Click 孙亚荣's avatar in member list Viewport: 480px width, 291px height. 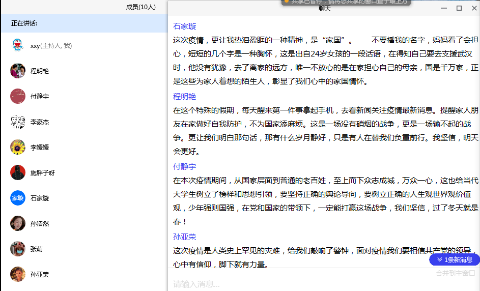[x=18, y=274]
